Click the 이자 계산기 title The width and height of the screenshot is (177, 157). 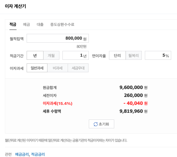pos(16,6)
